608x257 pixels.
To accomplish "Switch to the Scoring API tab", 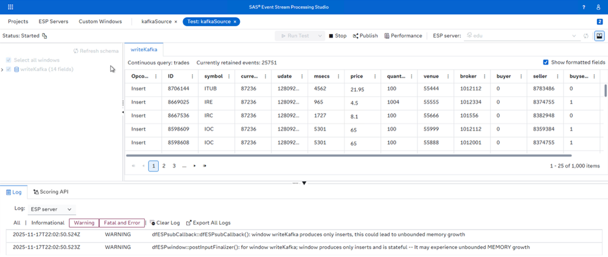I will [x=51, y=191].
